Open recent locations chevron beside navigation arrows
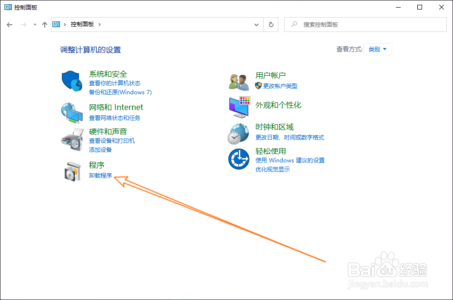 [34, 24]
